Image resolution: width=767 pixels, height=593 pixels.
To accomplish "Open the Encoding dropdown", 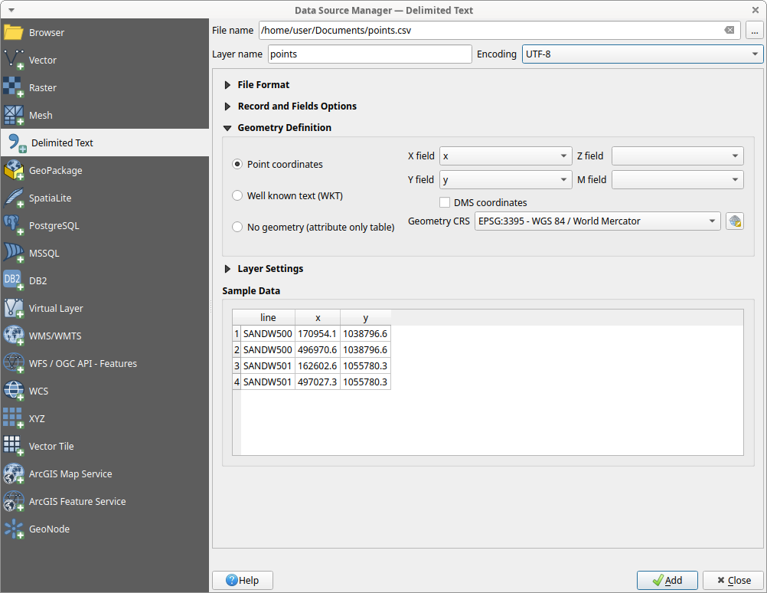I will (640, 54).
